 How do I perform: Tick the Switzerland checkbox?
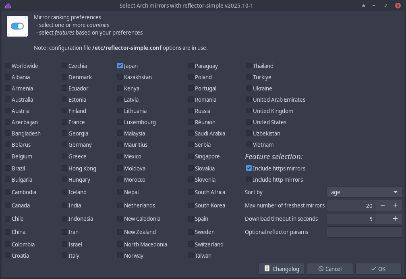click(x=191, y=244)
